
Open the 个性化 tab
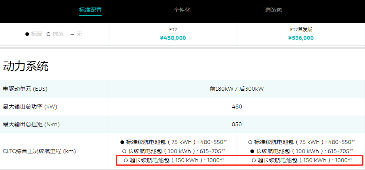182,10
